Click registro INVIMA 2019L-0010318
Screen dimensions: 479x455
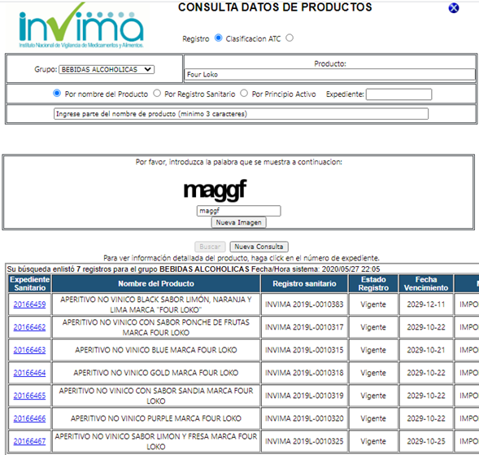point(304,373)
